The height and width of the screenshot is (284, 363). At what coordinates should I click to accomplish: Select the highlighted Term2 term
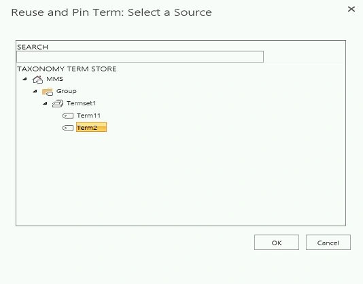click(x=92, y=127)
